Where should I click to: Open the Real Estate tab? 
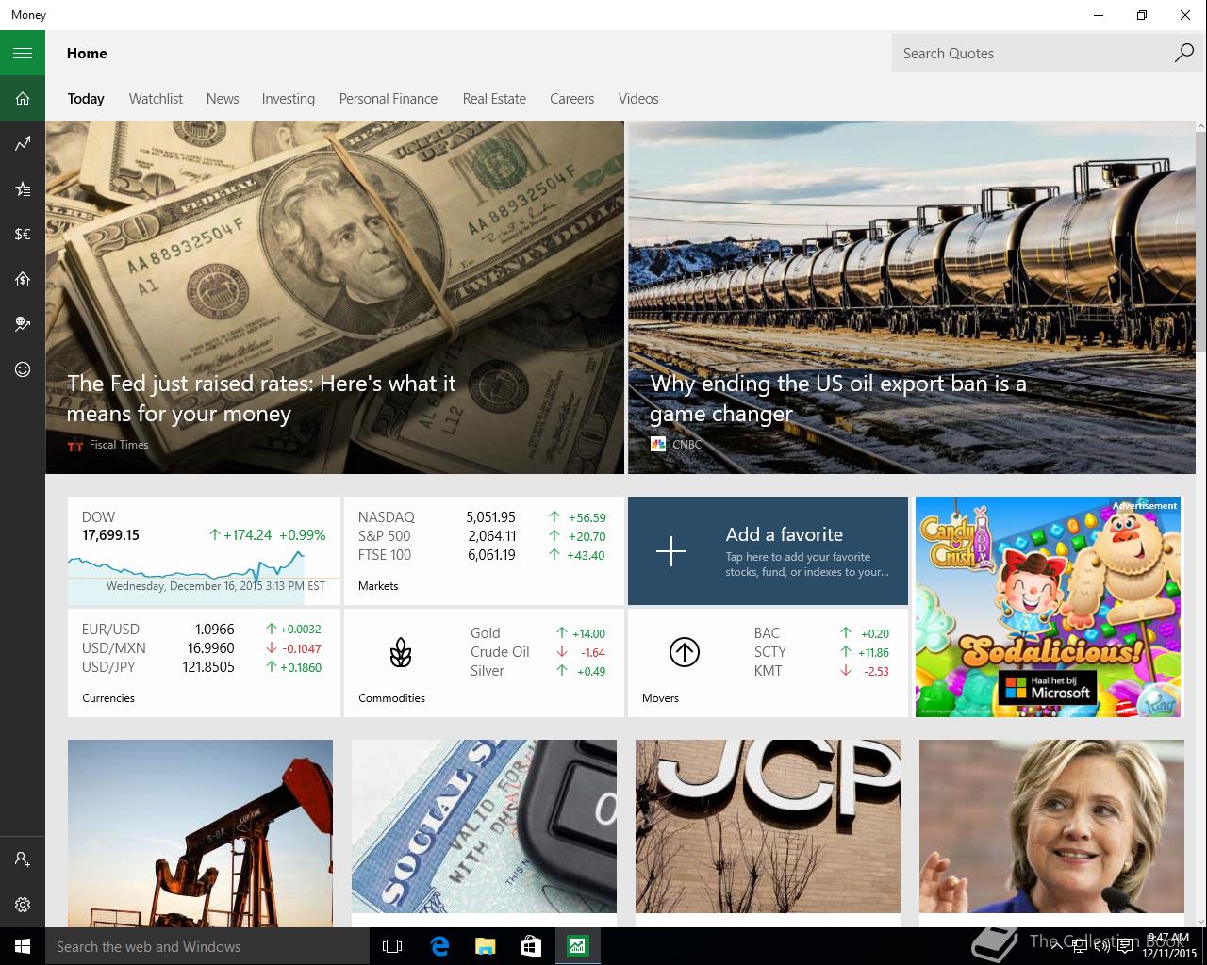click(494, 99)
